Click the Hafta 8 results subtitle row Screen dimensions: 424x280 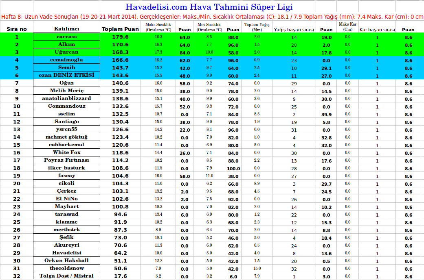(x=212, y=17)
